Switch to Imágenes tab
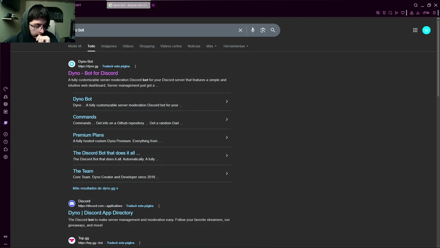This screenshot has width=440, height=248. click(x=109, y=46)
